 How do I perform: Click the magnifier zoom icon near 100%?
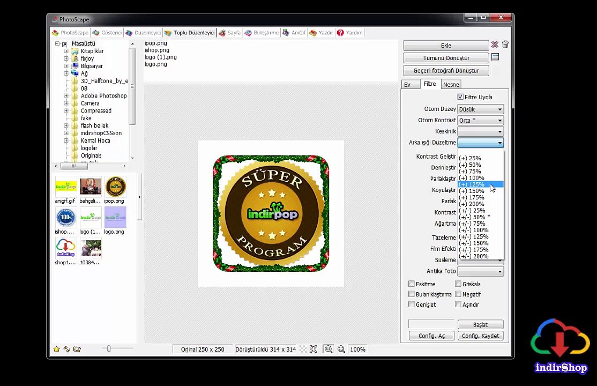point(341,350)
